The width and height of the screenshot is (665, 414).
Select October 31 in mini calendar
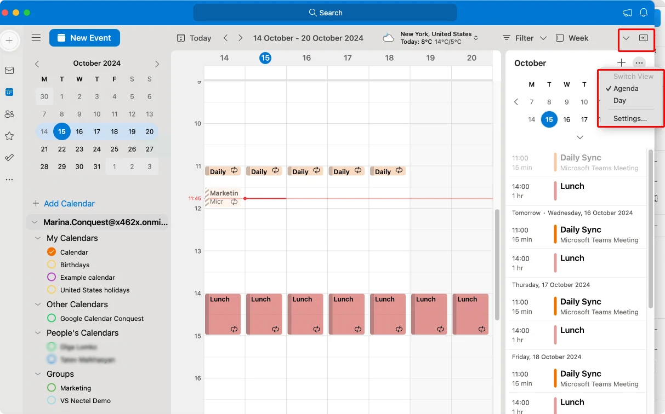coord(97,166)
